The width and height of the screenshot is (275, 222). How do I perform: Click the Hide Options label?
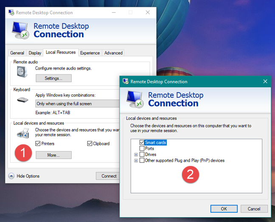[28, 176]
